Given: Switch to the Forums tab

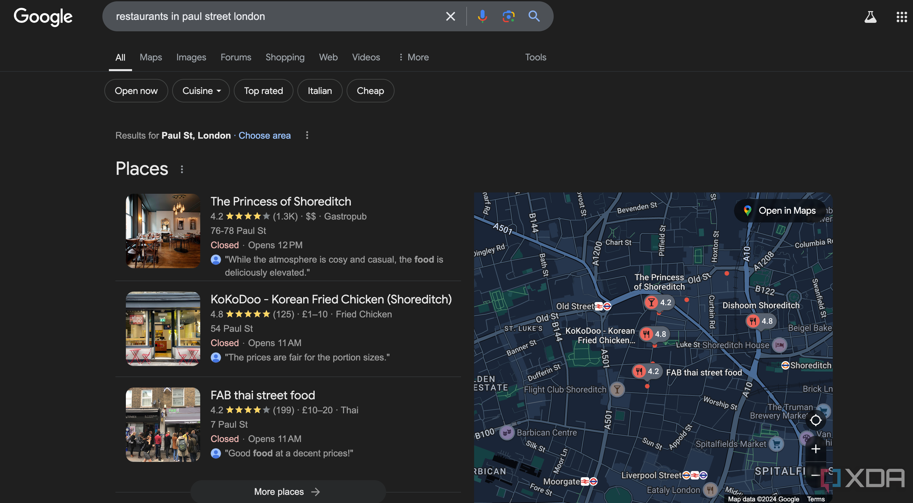Looking at the screenshot, I should pyautogui.click(x=236, y=57).
